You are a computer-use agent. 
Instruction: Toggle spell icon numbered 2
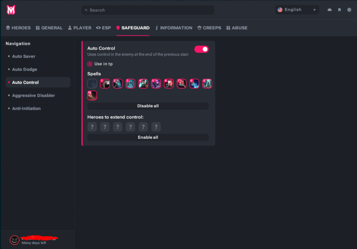click(x=118, y=84)
